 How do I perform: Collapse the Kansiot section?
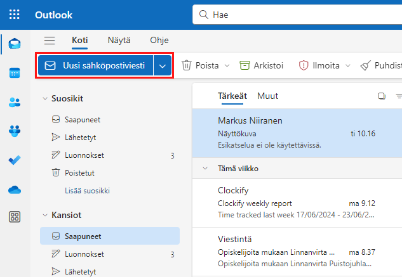[45, 216]
